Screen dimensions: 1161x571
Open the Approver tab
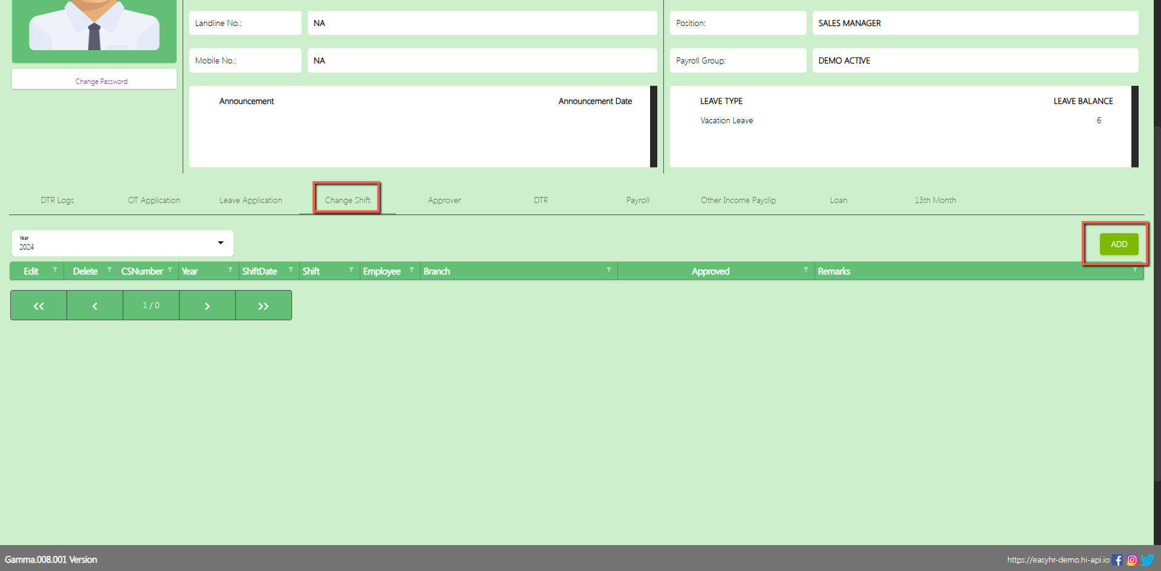coord(444,200)
